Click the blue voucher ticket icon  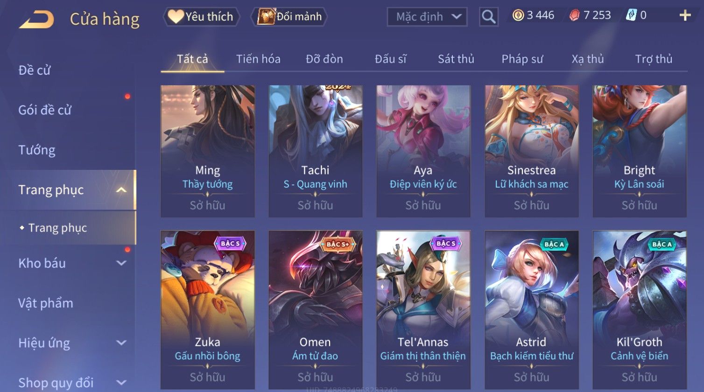[631, 15]
